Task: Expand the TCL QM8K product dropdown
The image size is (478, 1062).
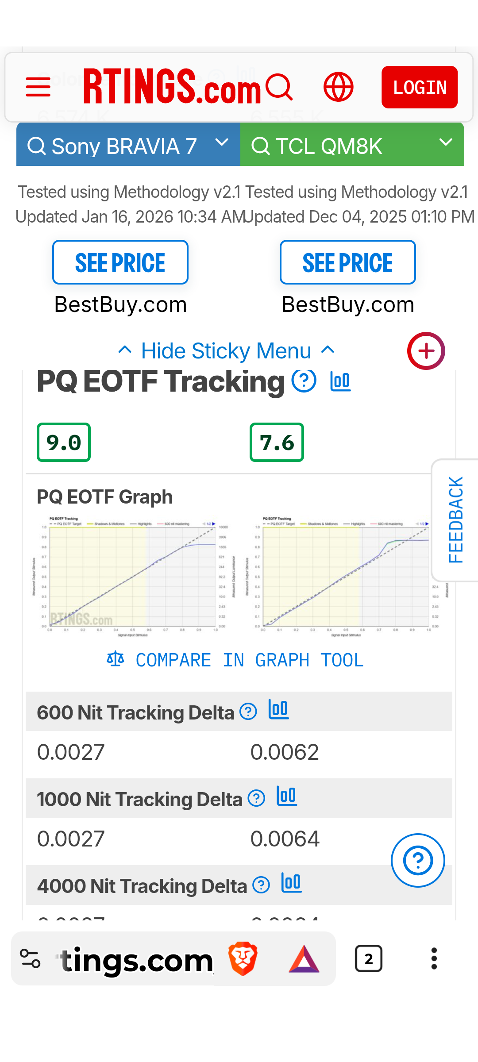Action: pos(445,143)
